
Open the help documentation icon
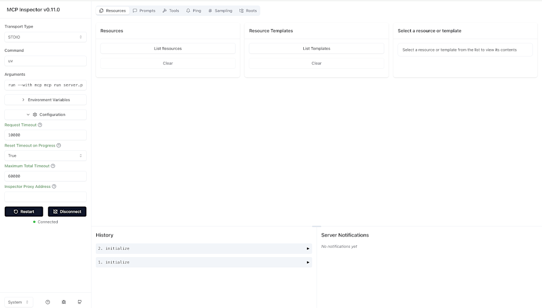coord(48,302)
